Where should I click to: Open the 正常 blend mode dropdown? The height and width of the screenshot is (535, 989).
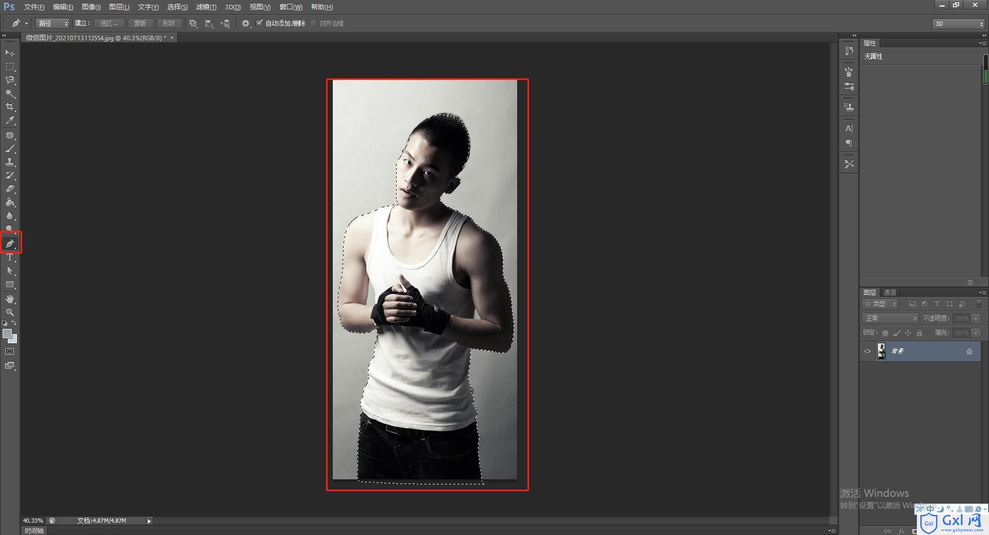click(x=890, y=319)
